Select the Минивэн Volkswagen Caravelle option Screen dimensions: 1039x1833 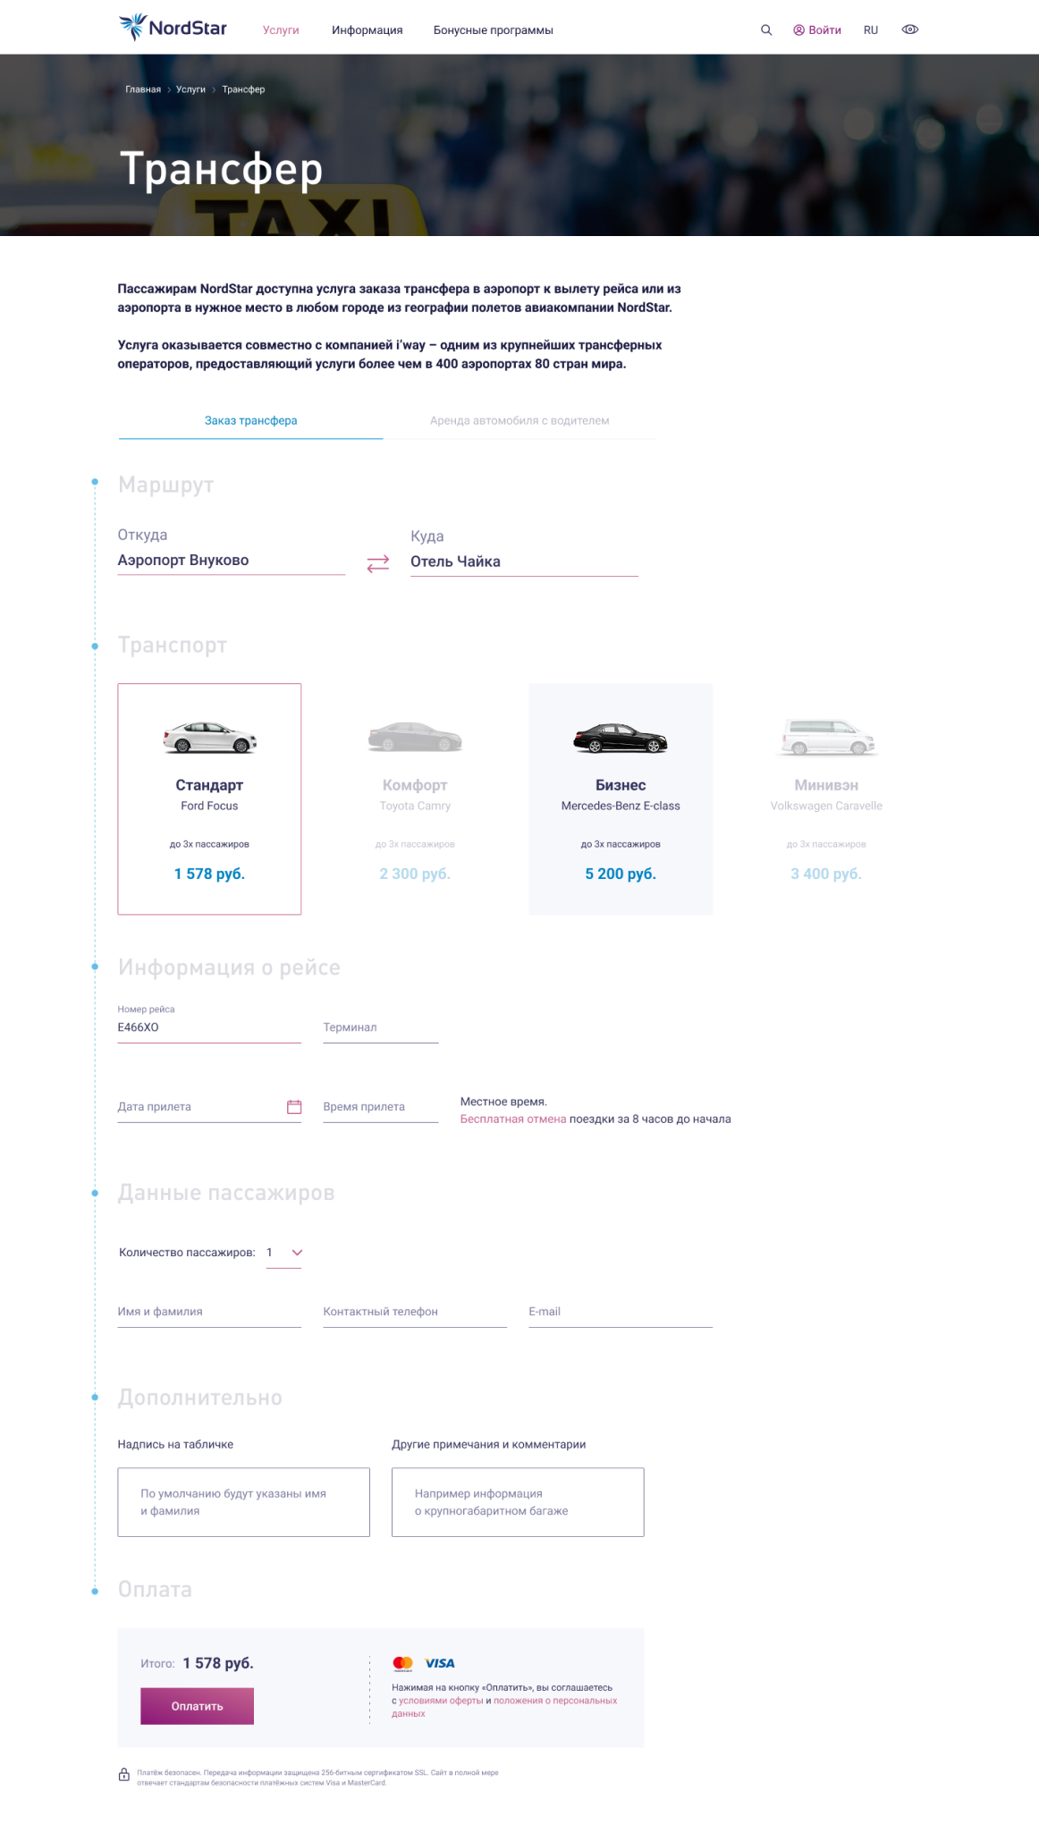click(x=826, y=798)
